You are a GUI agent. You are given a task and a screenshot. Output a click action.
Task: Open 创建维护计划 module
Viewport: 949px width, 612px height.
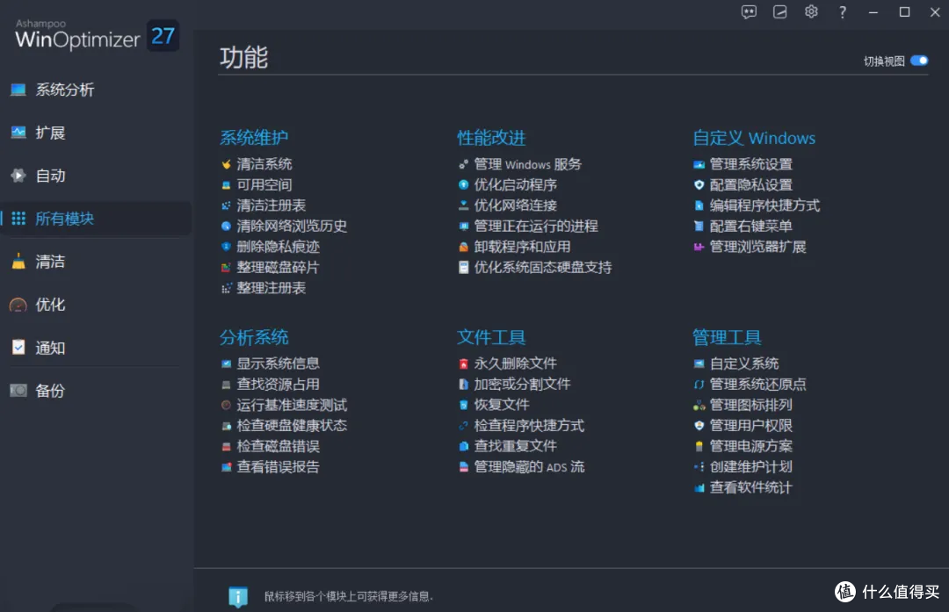click(743, 467)
